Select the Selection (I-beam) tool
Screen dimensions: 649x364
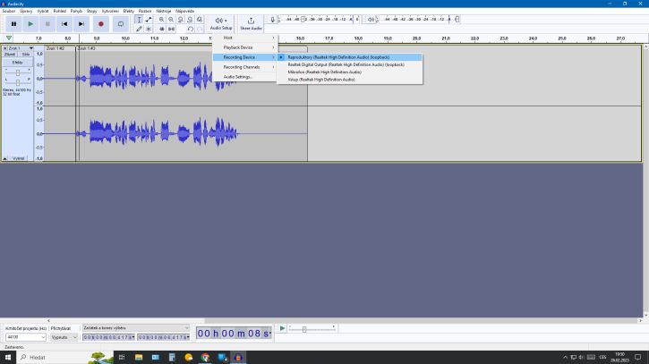click(139, 20)
